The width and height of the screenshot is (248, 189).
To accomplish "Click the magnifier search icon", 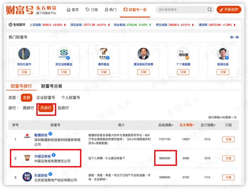I will point(210,10).
